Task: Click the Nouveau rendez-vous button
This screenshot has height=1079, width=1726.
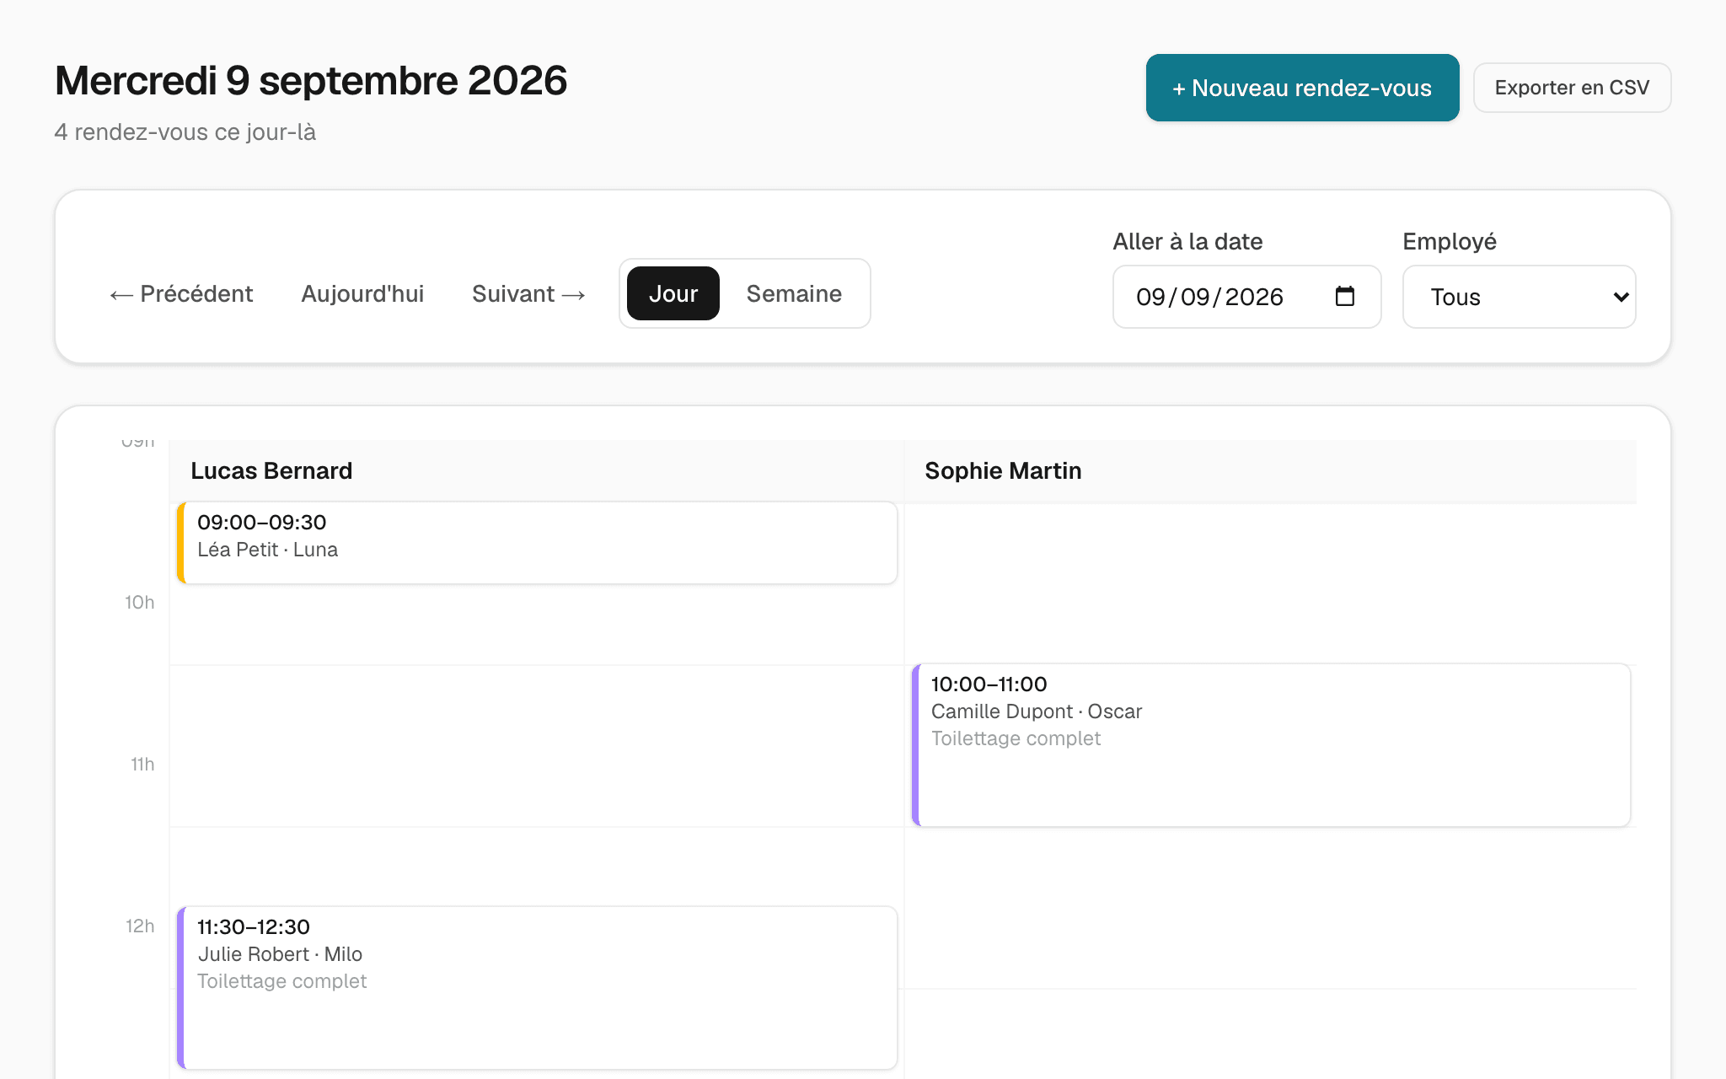Action: point(1302,88)
